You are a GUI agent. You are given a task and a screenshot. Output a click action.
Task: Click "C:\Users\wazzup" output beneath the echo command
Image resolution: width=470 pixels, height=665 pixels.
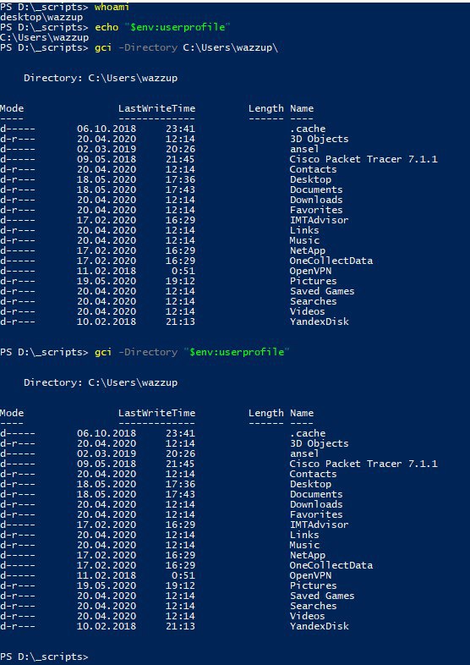[44, 37]
